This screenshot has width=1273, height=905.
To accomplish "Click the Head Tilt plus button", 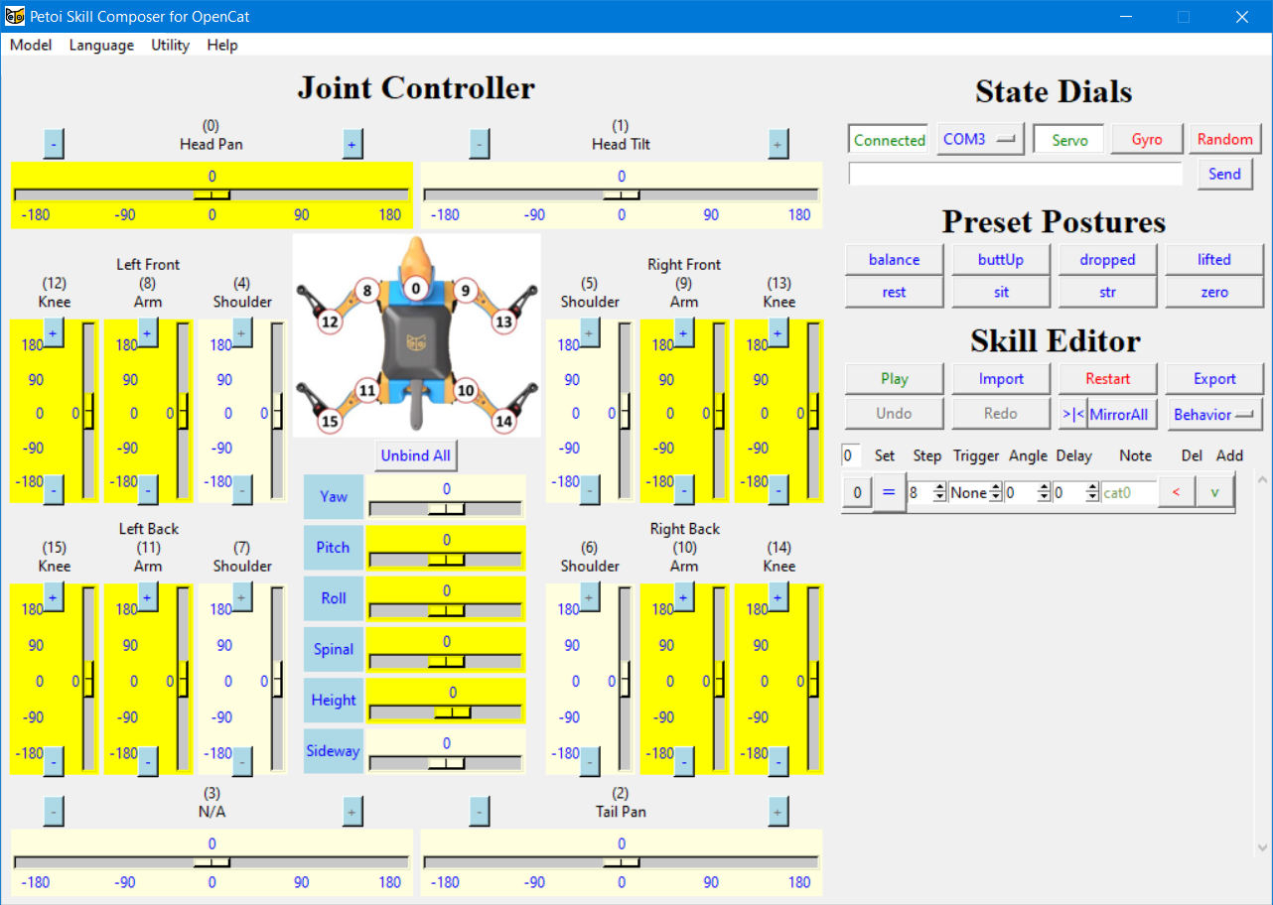I will 778,144.
